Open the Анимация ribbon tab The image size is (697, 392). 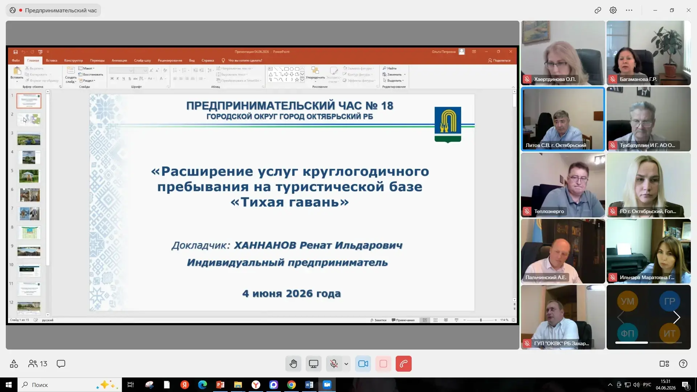coord(119,61)
